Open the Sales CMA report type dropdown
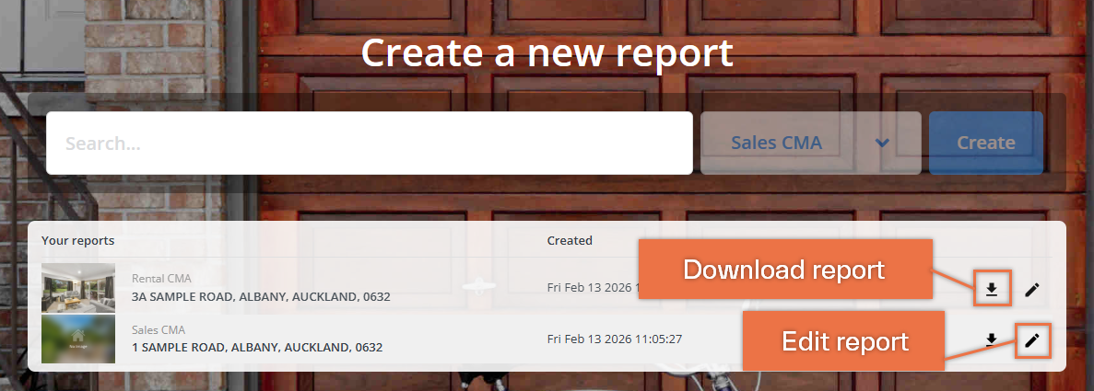 810,143
